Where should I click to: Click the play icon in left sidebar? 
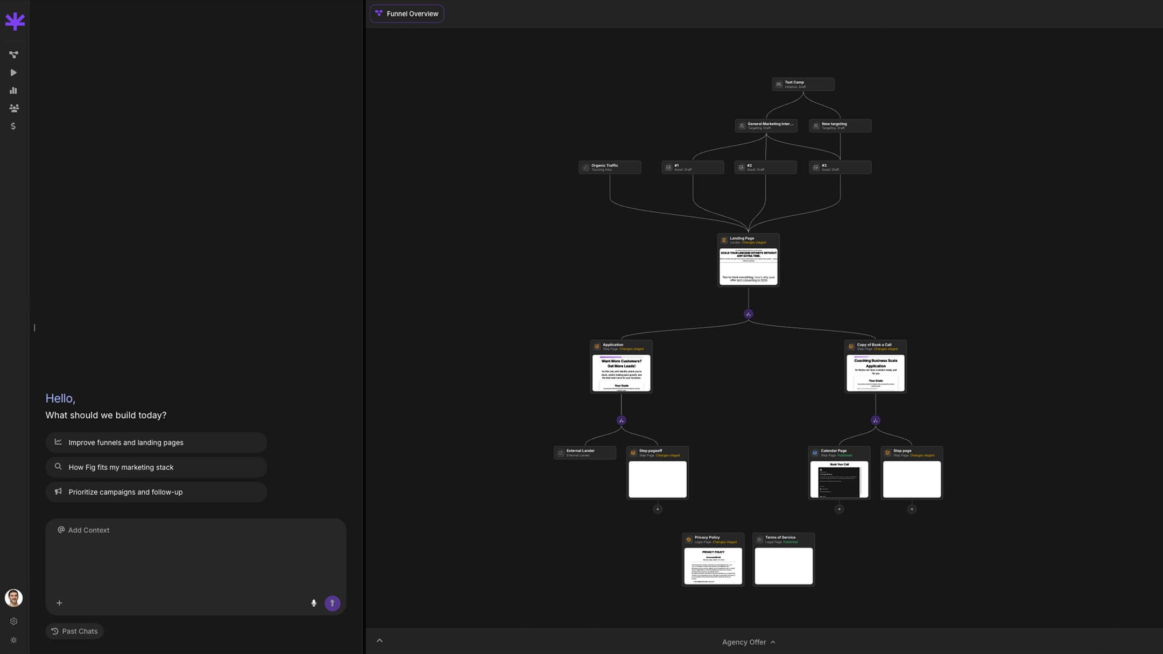13,73
